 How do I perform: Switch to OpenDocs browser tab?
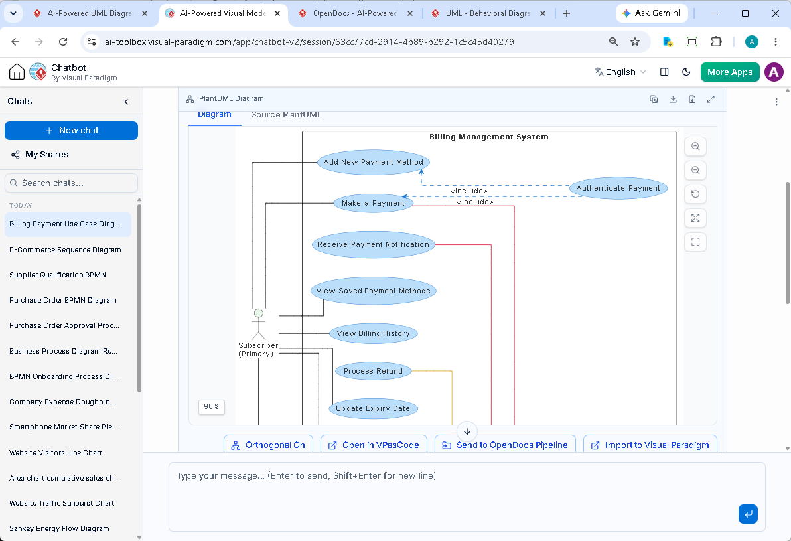coord(356,14)
